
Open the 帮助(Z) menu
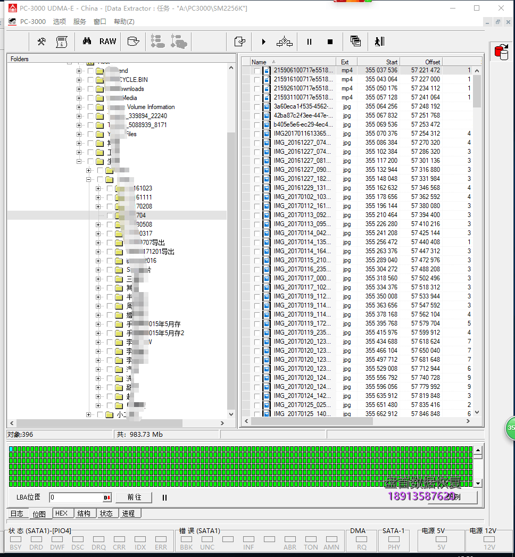click(x=124, y=22)
